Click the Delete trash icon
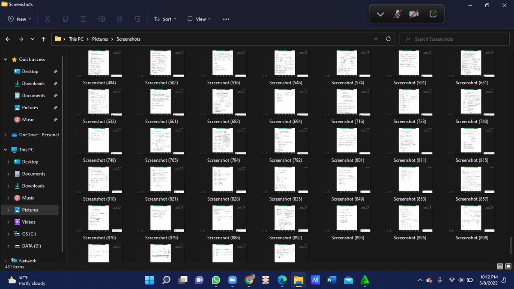The image size is (514, 289). click(x=137, y=19)
